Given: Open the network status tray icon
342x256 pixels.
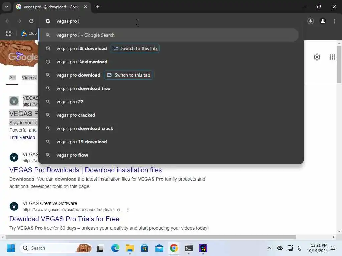Looking at the screenshot, I should (290, 248).
